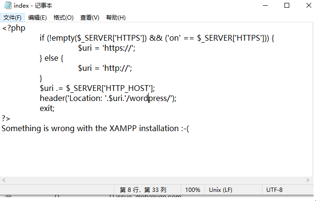The width and height of the screenshot is (316, 201).
Task: Close the index Notepad window
Action: [x=308, y=5]
